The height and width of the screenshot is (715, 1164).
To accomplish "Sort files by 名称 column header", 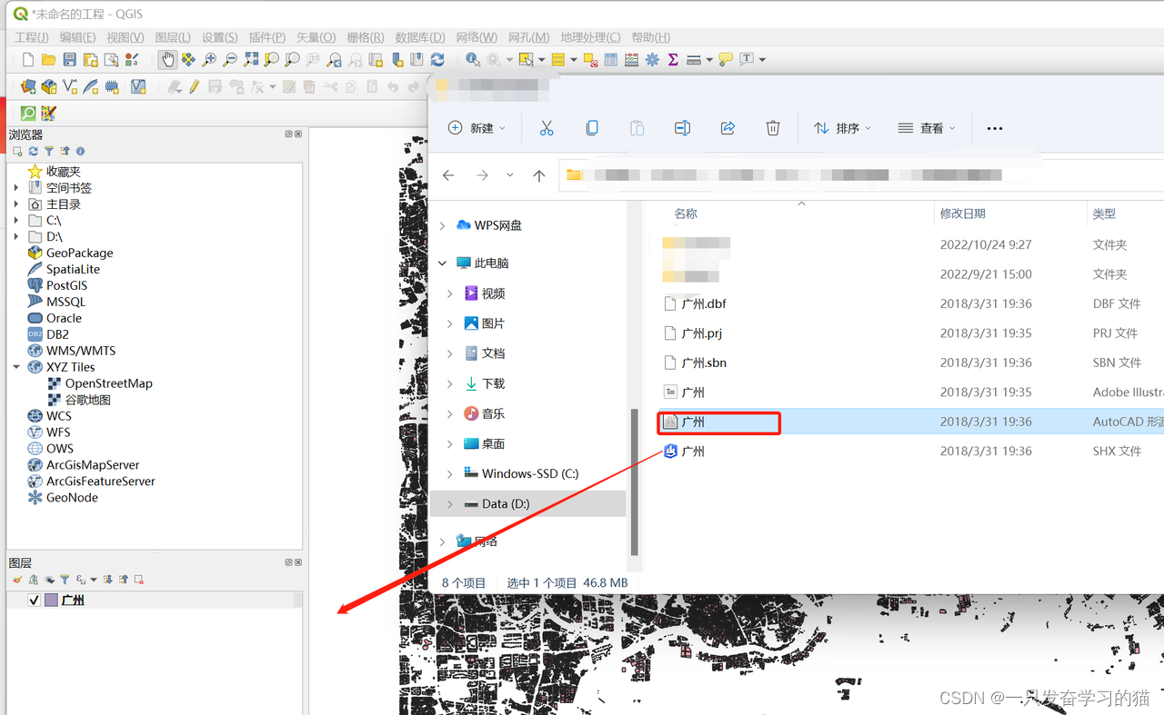I will [x=686, y=214].
